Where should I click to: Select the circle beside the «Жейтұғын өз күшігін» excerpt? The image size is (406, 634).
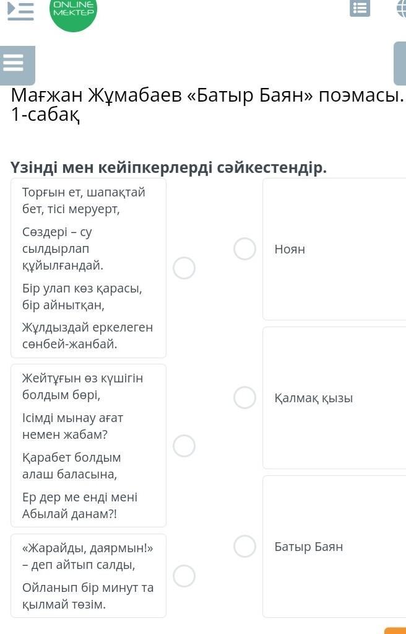coord(184,446)
